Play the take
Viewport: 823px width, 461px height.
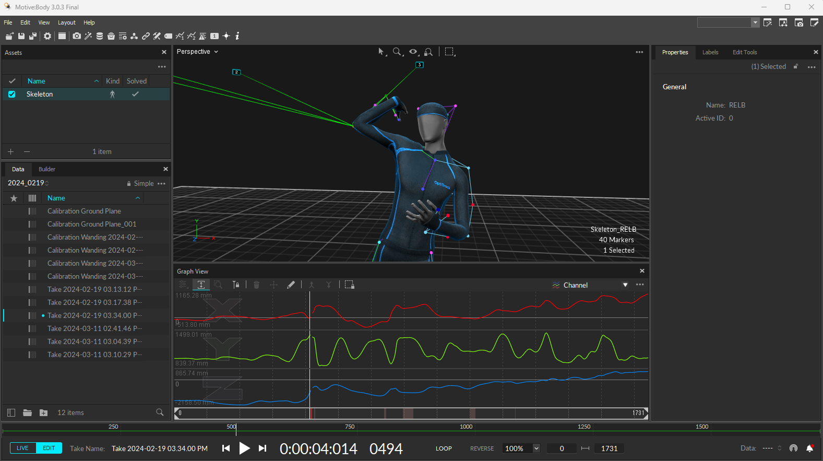point(244,448)
